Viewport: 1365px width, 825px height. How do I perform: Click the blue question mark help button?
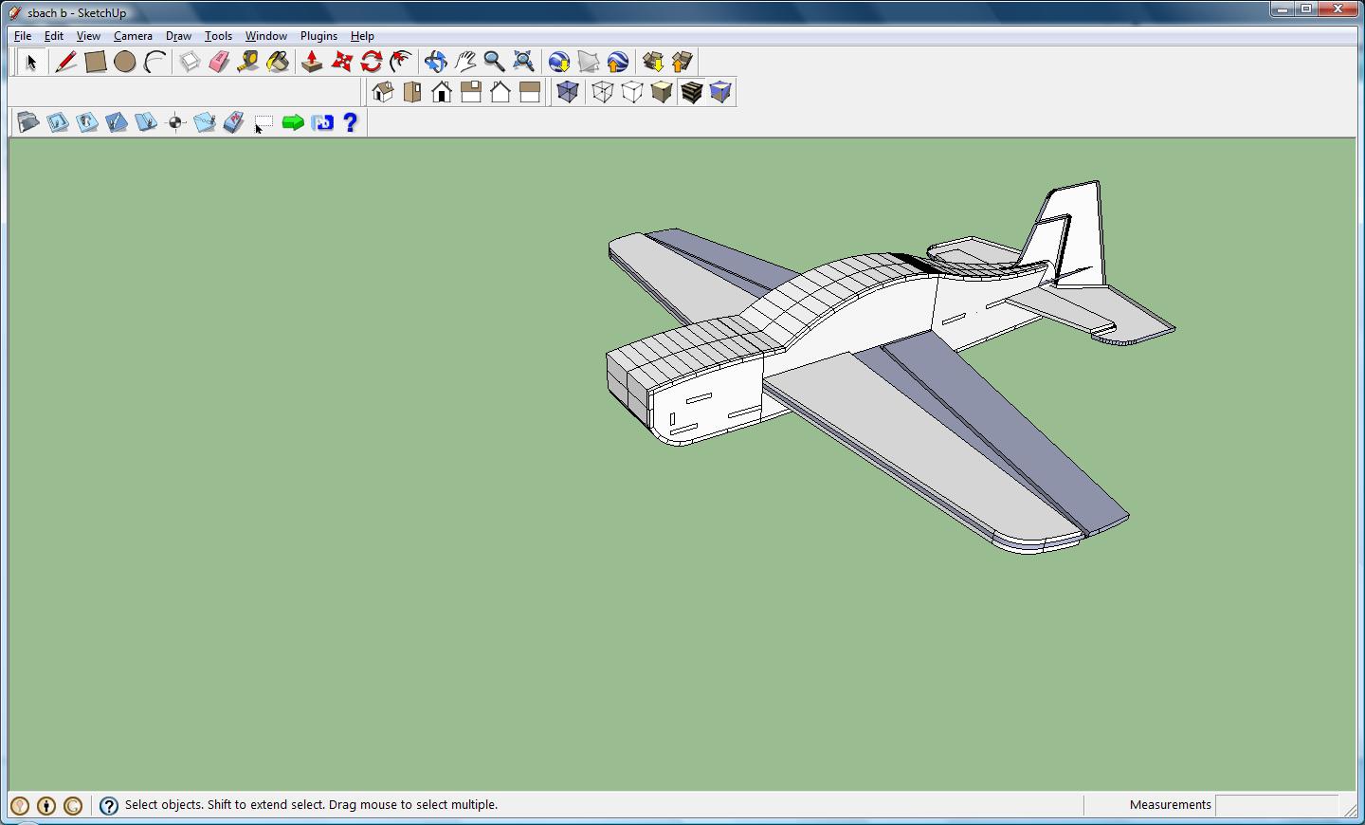pos(351,122)
